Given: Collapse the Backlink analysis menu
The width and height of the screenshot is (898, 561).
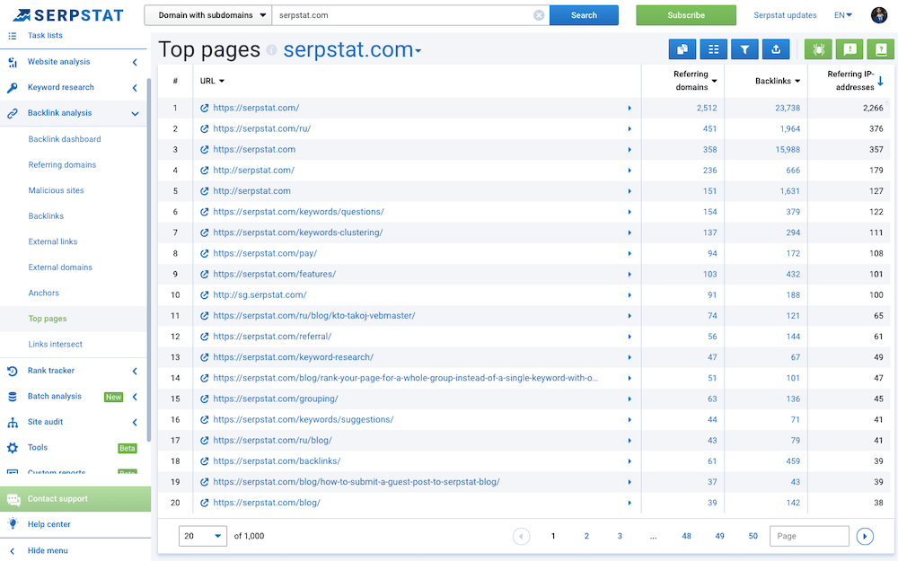Looking at the screenshot, I should pos(135,113).
